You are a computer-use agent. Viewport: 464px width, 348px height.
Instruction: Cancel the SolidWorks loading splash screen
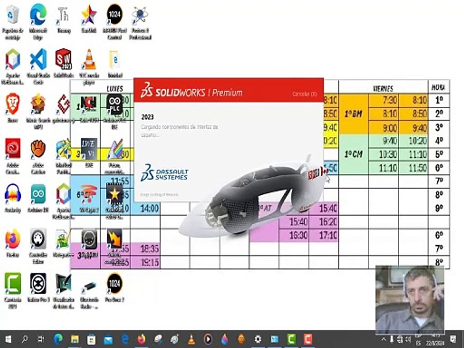(x=304, y=94)
